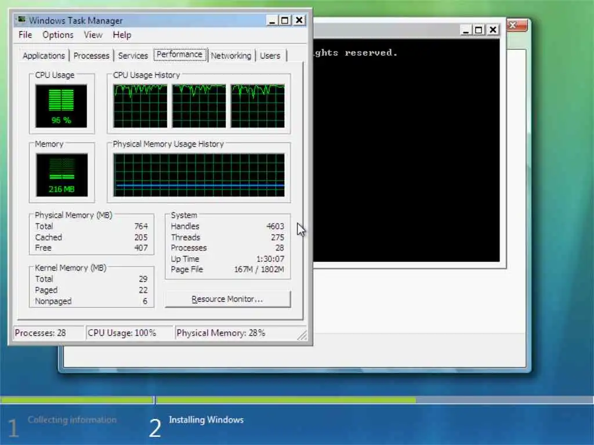Click the second CPU Usage History graph
This screenshot has height=445, width=594.
[199, 106]
